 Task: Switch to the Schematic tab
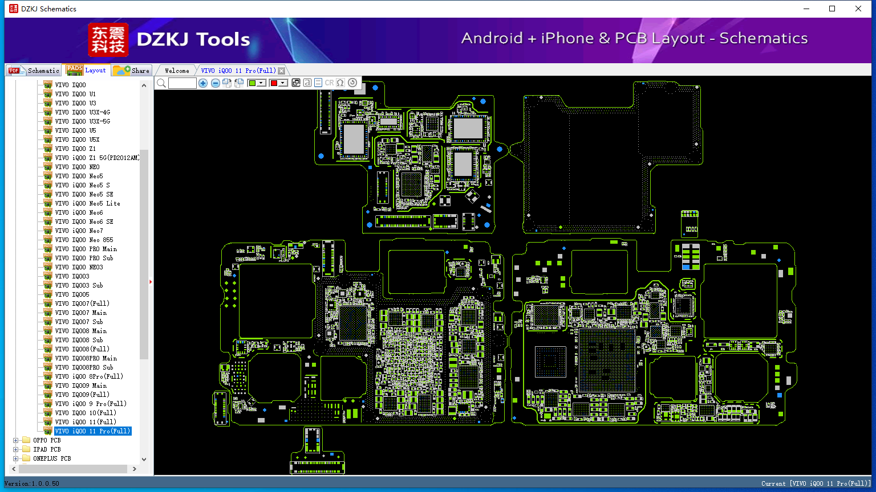[34, 71]
